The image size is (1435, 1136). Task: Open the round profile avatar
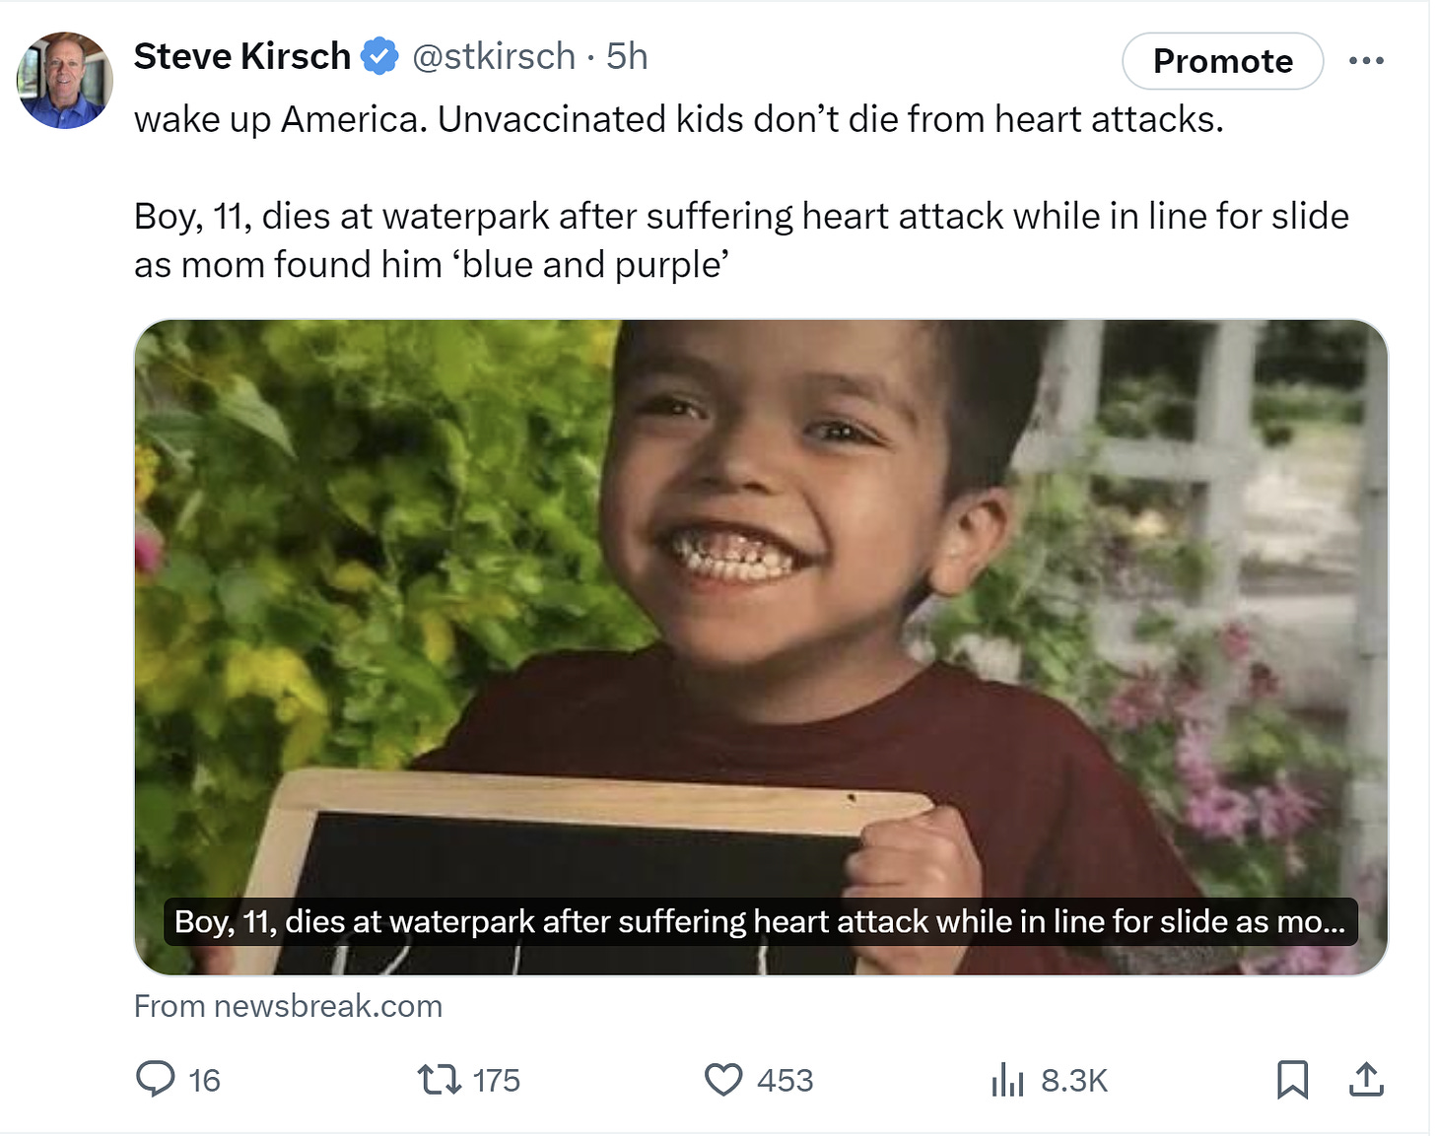(65, 81)
